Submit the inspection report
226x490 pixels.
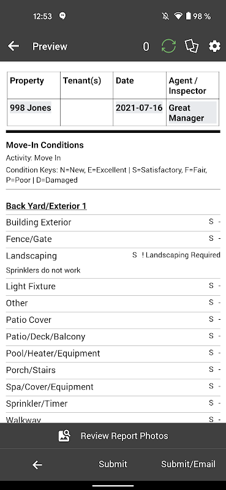(x=113, y=464)
